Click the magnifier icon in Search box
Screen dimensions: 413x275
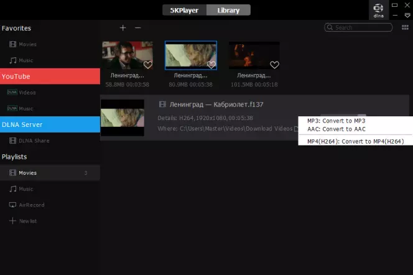point(330,27)
